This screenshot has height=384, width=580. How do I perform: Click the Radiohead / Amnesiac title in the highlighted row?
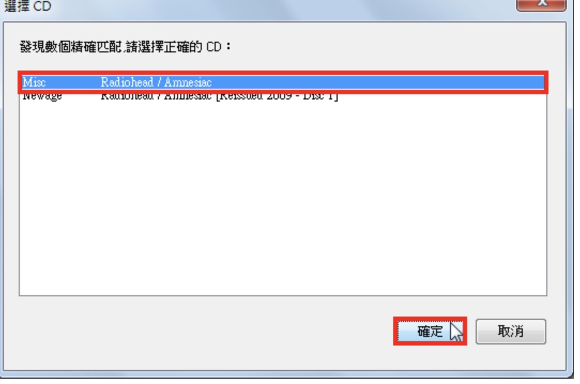pos(156,82)
